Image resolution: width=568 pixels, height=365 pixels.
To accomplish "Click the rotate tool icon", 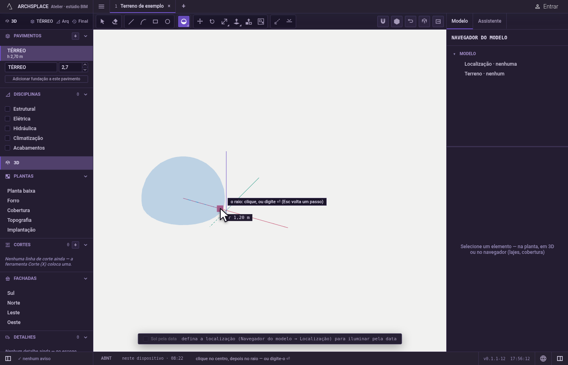I will point(212,21).
